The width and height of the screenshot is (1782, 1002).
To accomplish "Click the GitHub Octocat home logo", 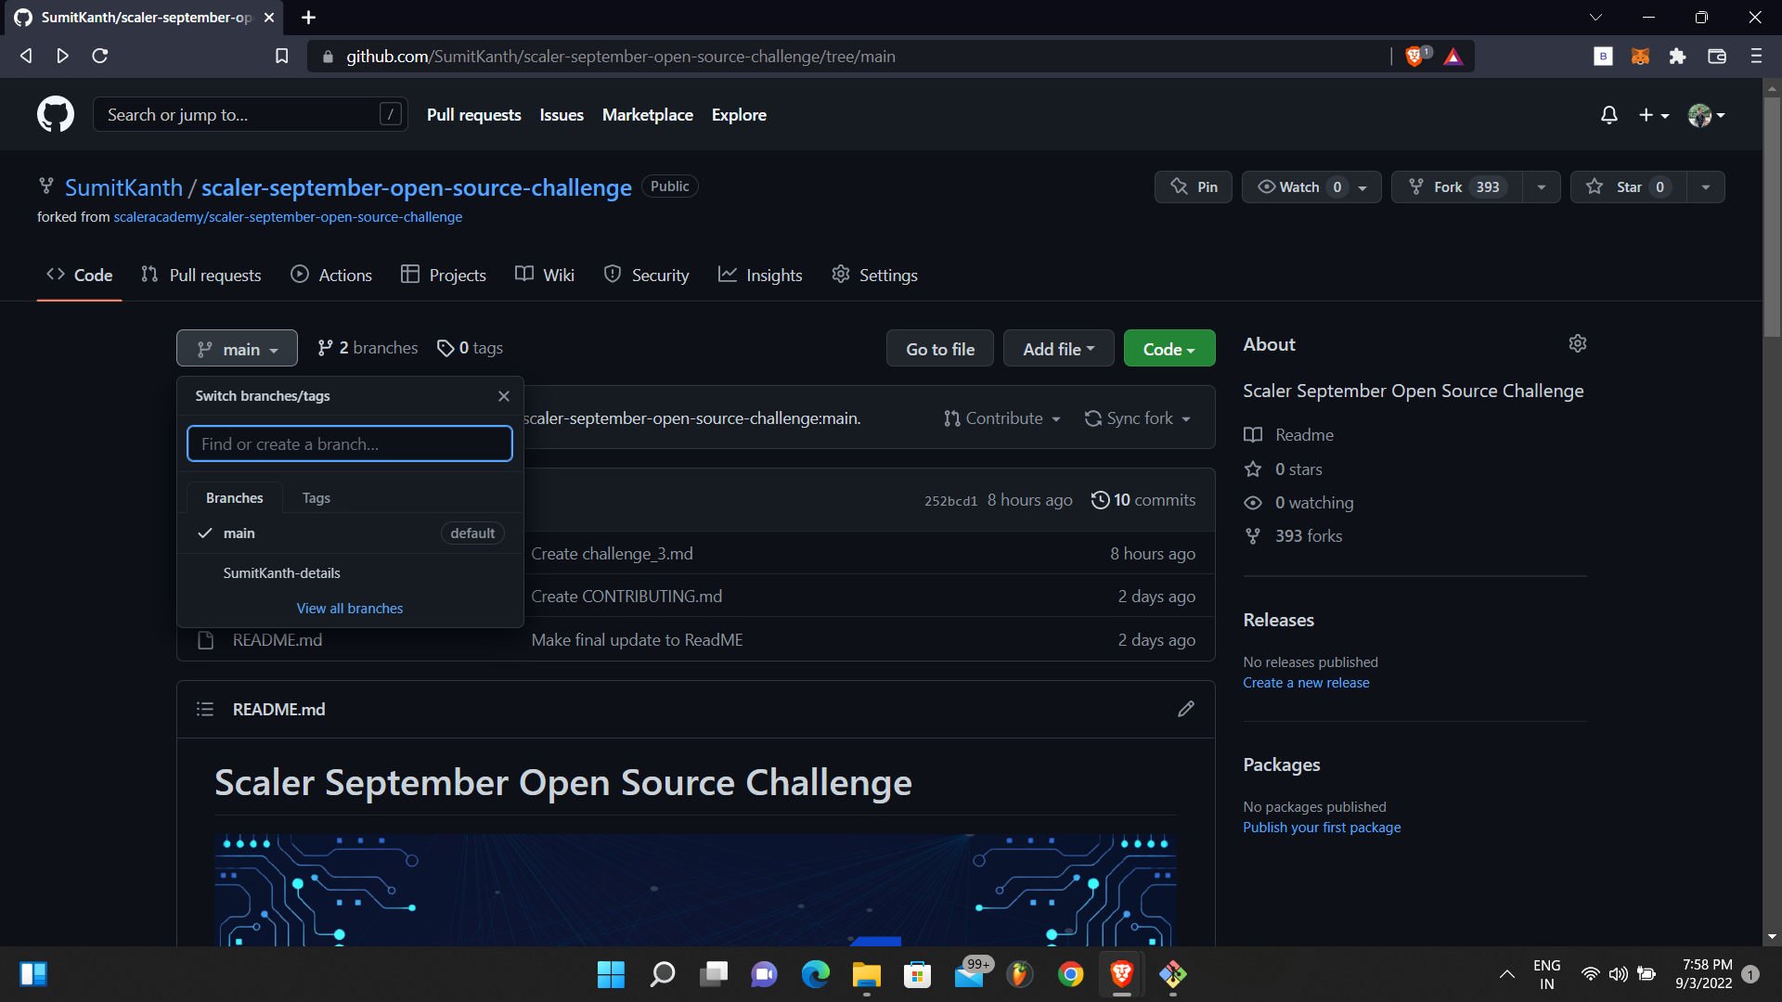I will pos(56,114).
